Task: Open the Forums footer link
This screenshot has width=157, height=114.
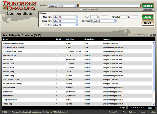Action: 142,112
